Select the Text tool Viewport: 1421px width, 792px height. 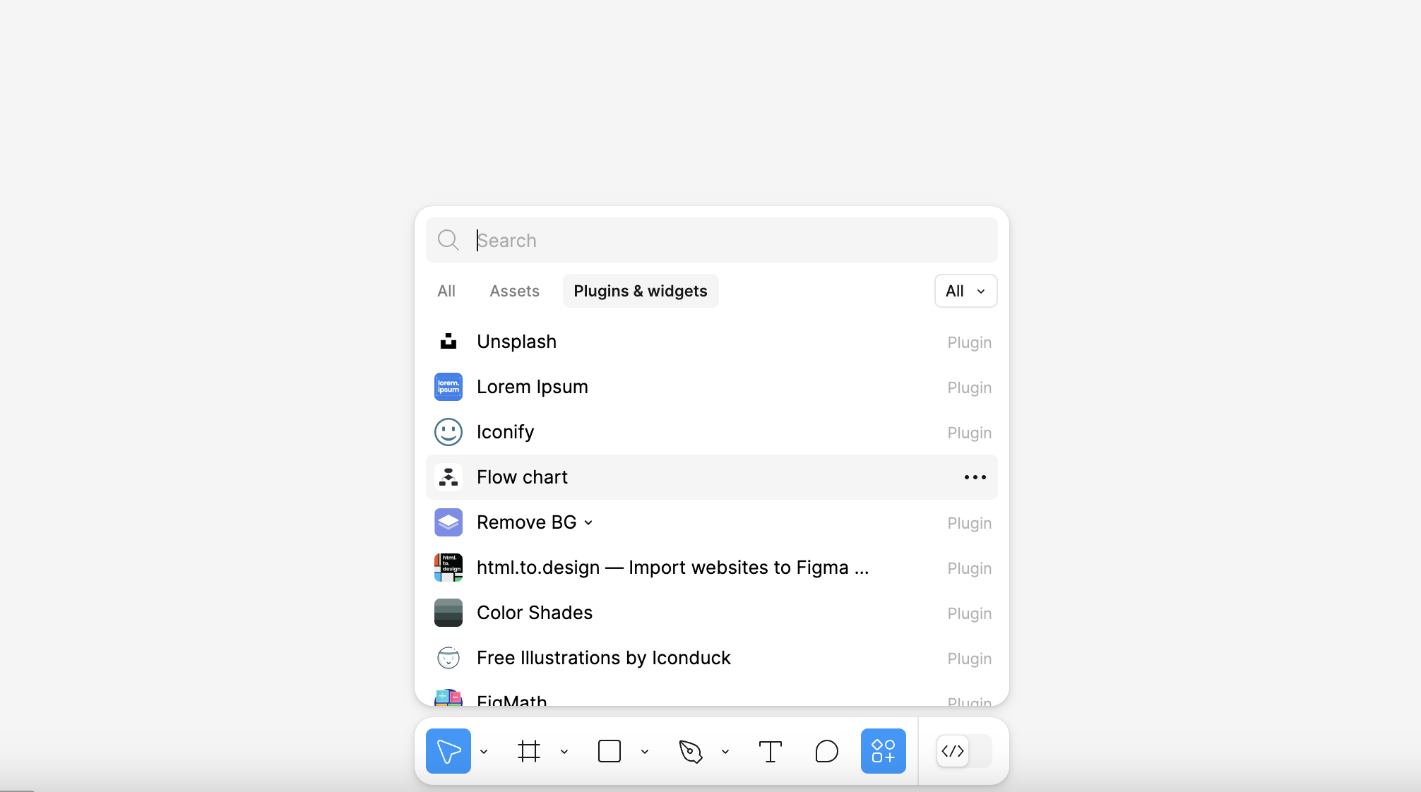tap(770, 751)
